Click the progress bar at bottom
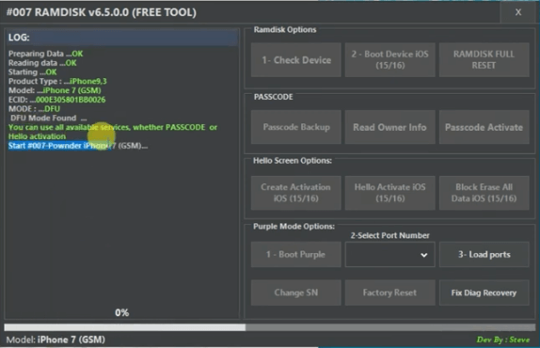This screenshot has height=348, width=540. tap(270, 327)
